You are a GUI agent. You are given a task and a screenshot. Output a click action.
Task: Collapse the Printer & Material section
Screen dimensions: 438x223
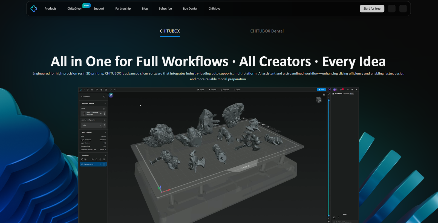[105, 103]
